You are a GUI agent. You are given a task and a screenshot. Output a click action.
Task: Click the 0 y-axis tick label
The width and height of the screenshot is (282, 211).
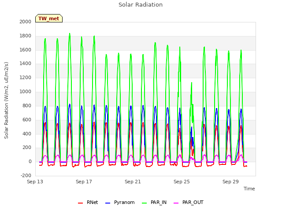pos(30,162)
